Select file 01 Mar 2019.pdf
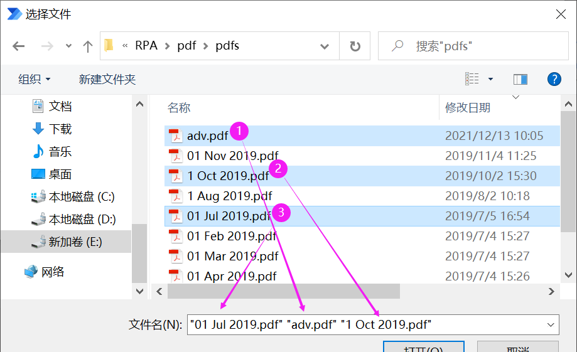Screen dimensions: 577x352 362,256
